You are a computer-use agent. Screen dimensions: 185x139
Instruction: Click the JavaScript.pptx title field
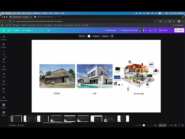tap(111, 30)
